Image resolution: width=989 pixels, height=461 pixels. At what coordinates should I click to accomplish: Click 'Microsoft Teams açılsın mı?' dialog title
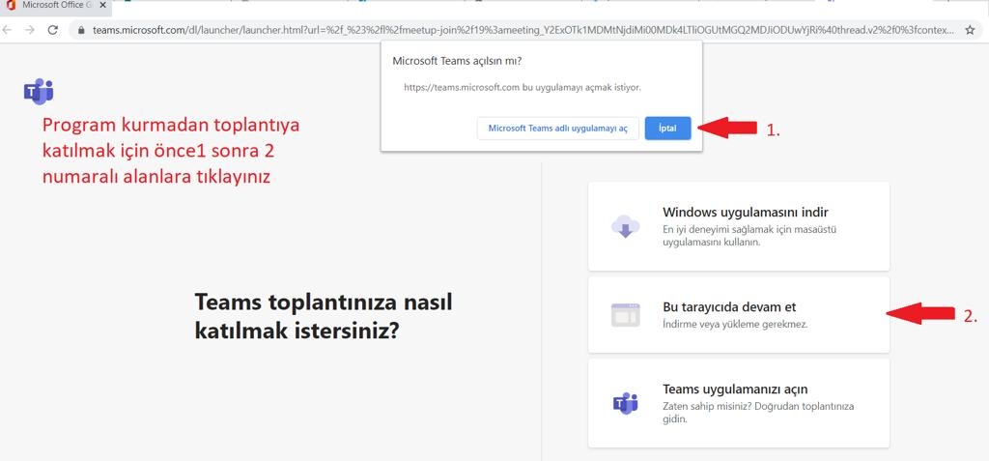pos(457,61)
